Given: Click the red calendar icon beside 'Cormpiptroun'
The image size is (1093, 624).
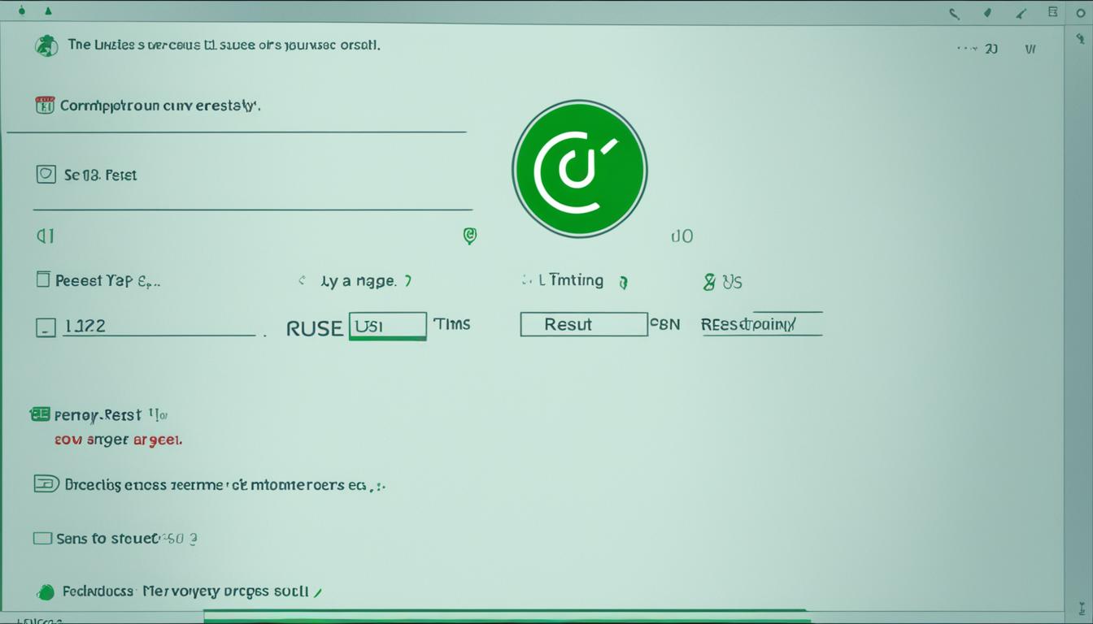Looking at the screenshot, I should 45,105.
